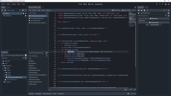The height and width of the screenshot is (96, 171).
Task: Open Scene dock tab options menu
Action: point(27,7)
